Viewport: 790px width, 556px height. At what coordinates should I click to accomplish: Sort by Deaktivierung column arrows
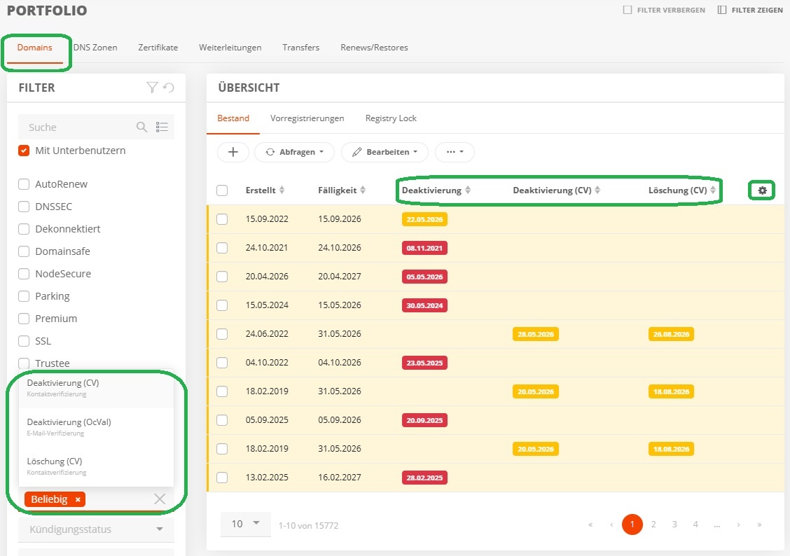point(468,190)
